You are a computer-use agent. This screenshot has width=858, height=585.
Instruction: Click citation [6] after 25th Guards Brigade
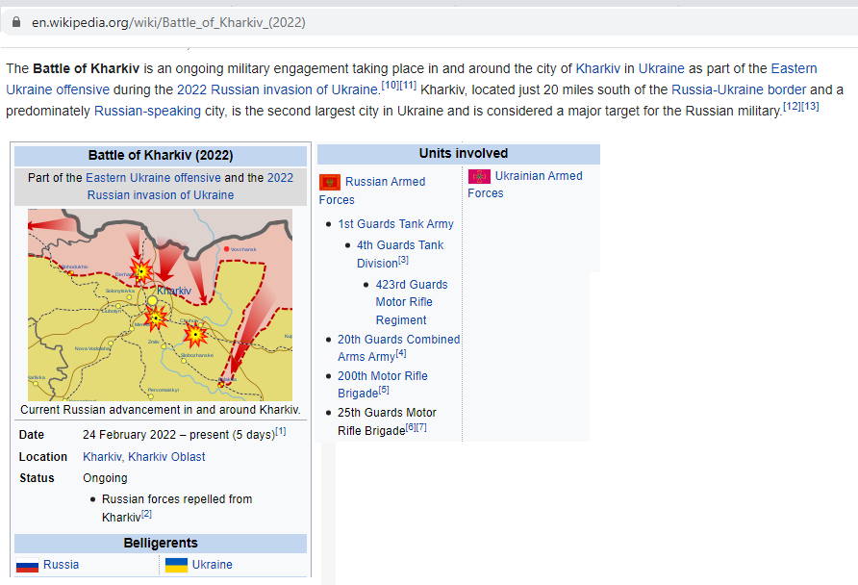[411, 427]
